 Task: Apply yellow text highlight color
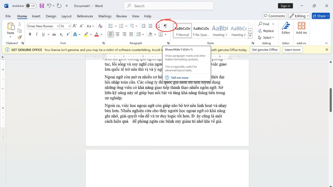pyautogui.click(x=86, y=34)
